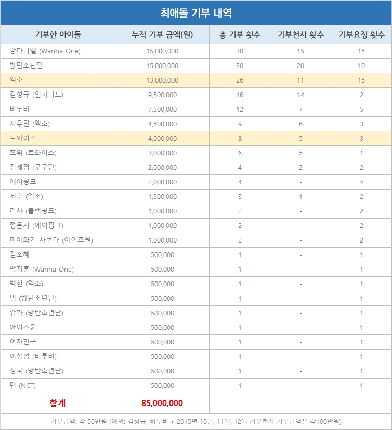Image resolution: width=392 pixels, height=430 pixels.
Task: Select the 리사 (블랙핑크) name cell
Action: [x=33, y=211]
